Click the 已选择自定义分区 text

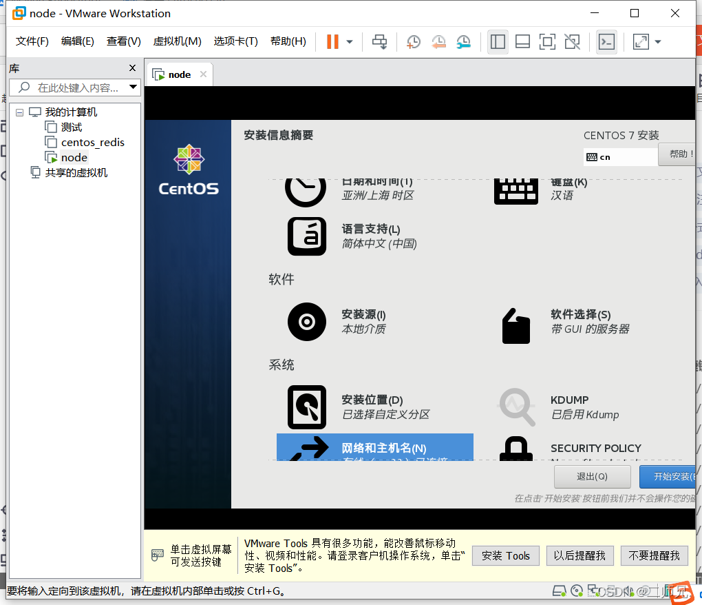(385, 414)
